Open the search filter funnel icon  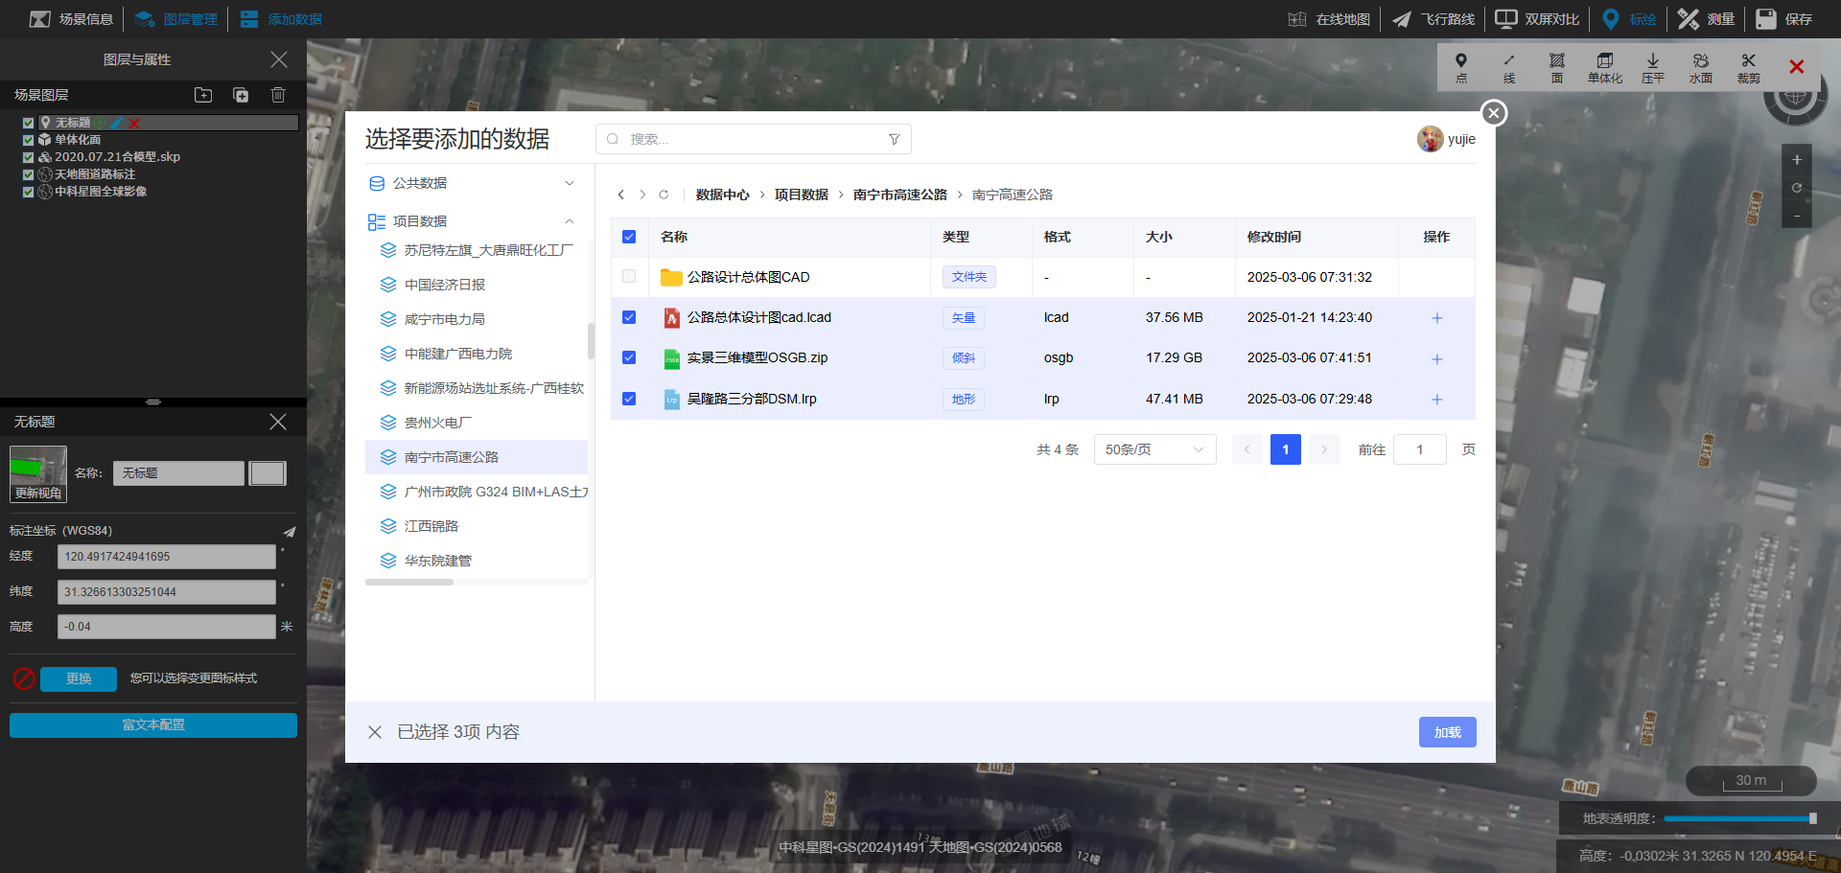pyautogui.click(x=895, y=139)
